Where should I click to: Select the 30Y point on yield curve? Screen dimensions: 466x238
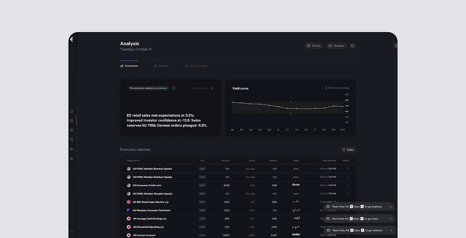point(343,107)
